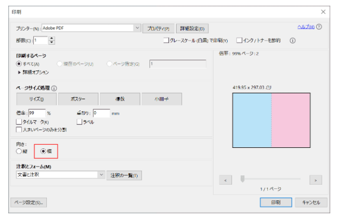Viewport: 337px width, 219px height.
Task: Go to previous preview page arrow
Action: 225,180
